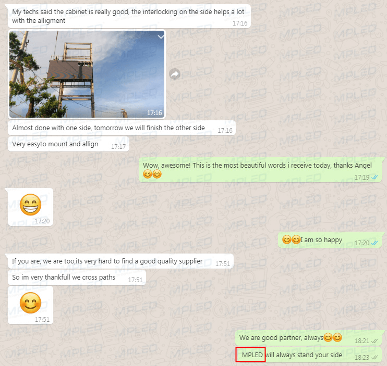Click the emojis in the 'Wow, awesome' message
Image resolution: width=387 pixels, height=366 pixels.
152,174
